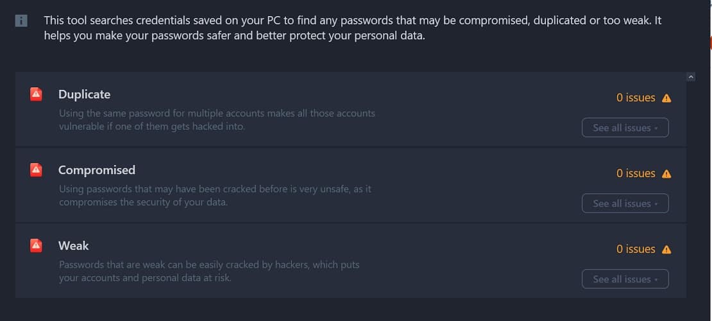
Task: Select the Compromised category heading
Action: click(x=97, y=170)
